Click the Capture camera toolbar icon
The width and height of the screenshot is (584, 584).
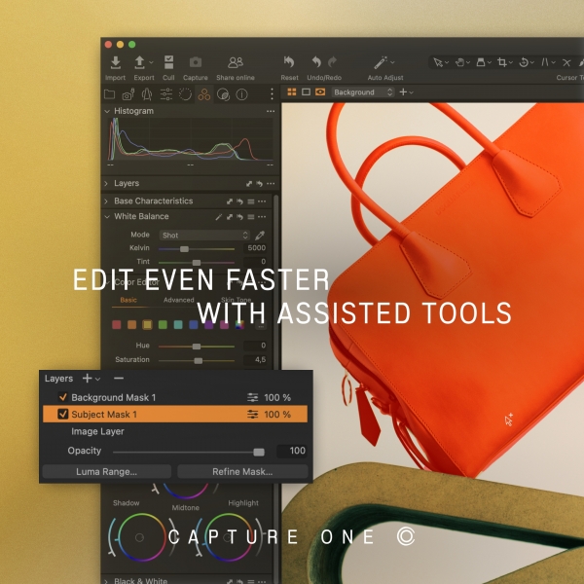(x=196, y=62)
